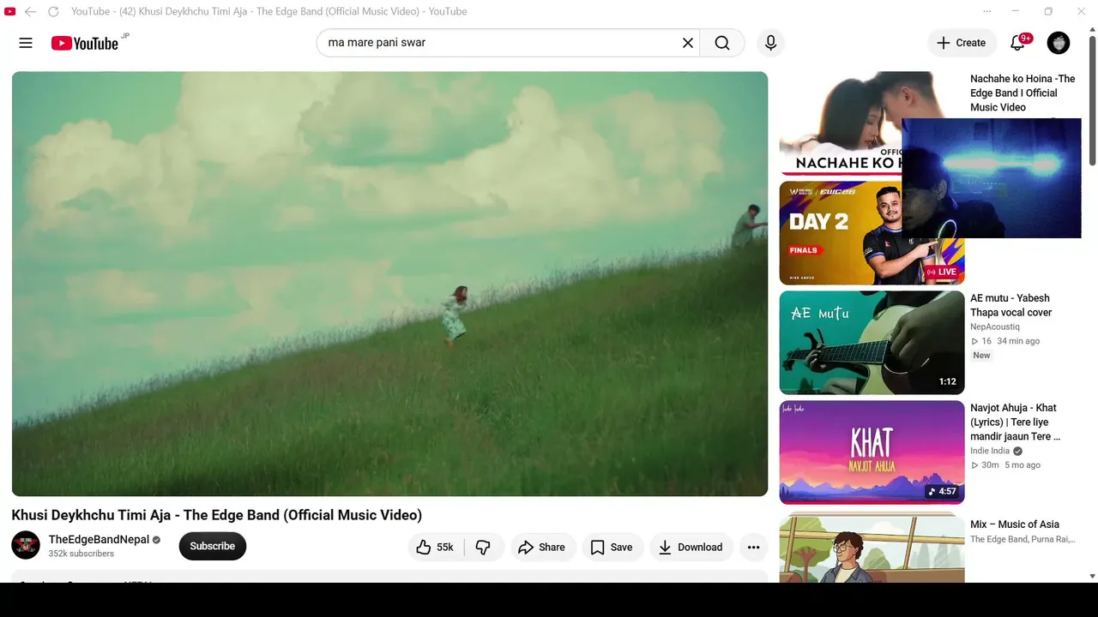Start voice search with microphone
Viewport: 1098px width, 617px height.
[770, 43]
